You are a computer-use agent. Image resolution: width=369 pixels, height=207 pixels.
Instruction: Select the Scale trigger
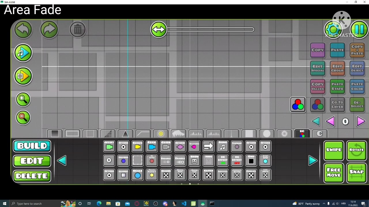pos(138,175)
